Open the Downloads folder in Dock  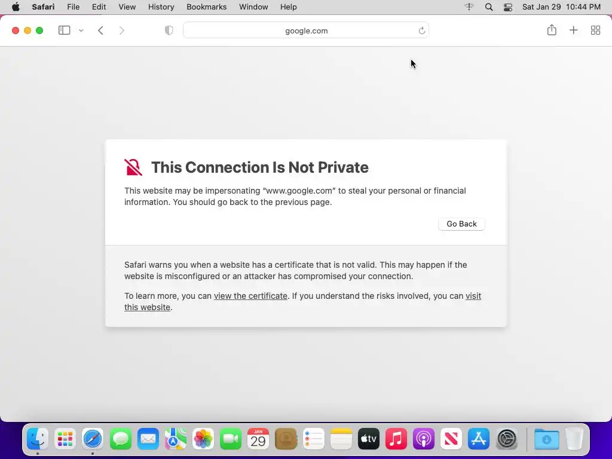[x=546, y=439]
